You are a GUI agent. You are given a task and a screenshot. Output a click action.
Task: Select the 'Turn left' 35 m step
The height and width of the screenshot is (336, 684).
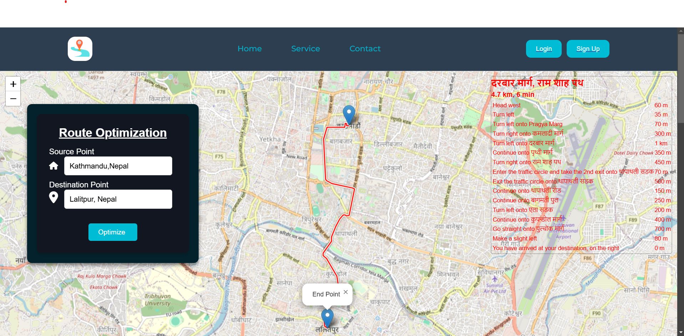581,114
